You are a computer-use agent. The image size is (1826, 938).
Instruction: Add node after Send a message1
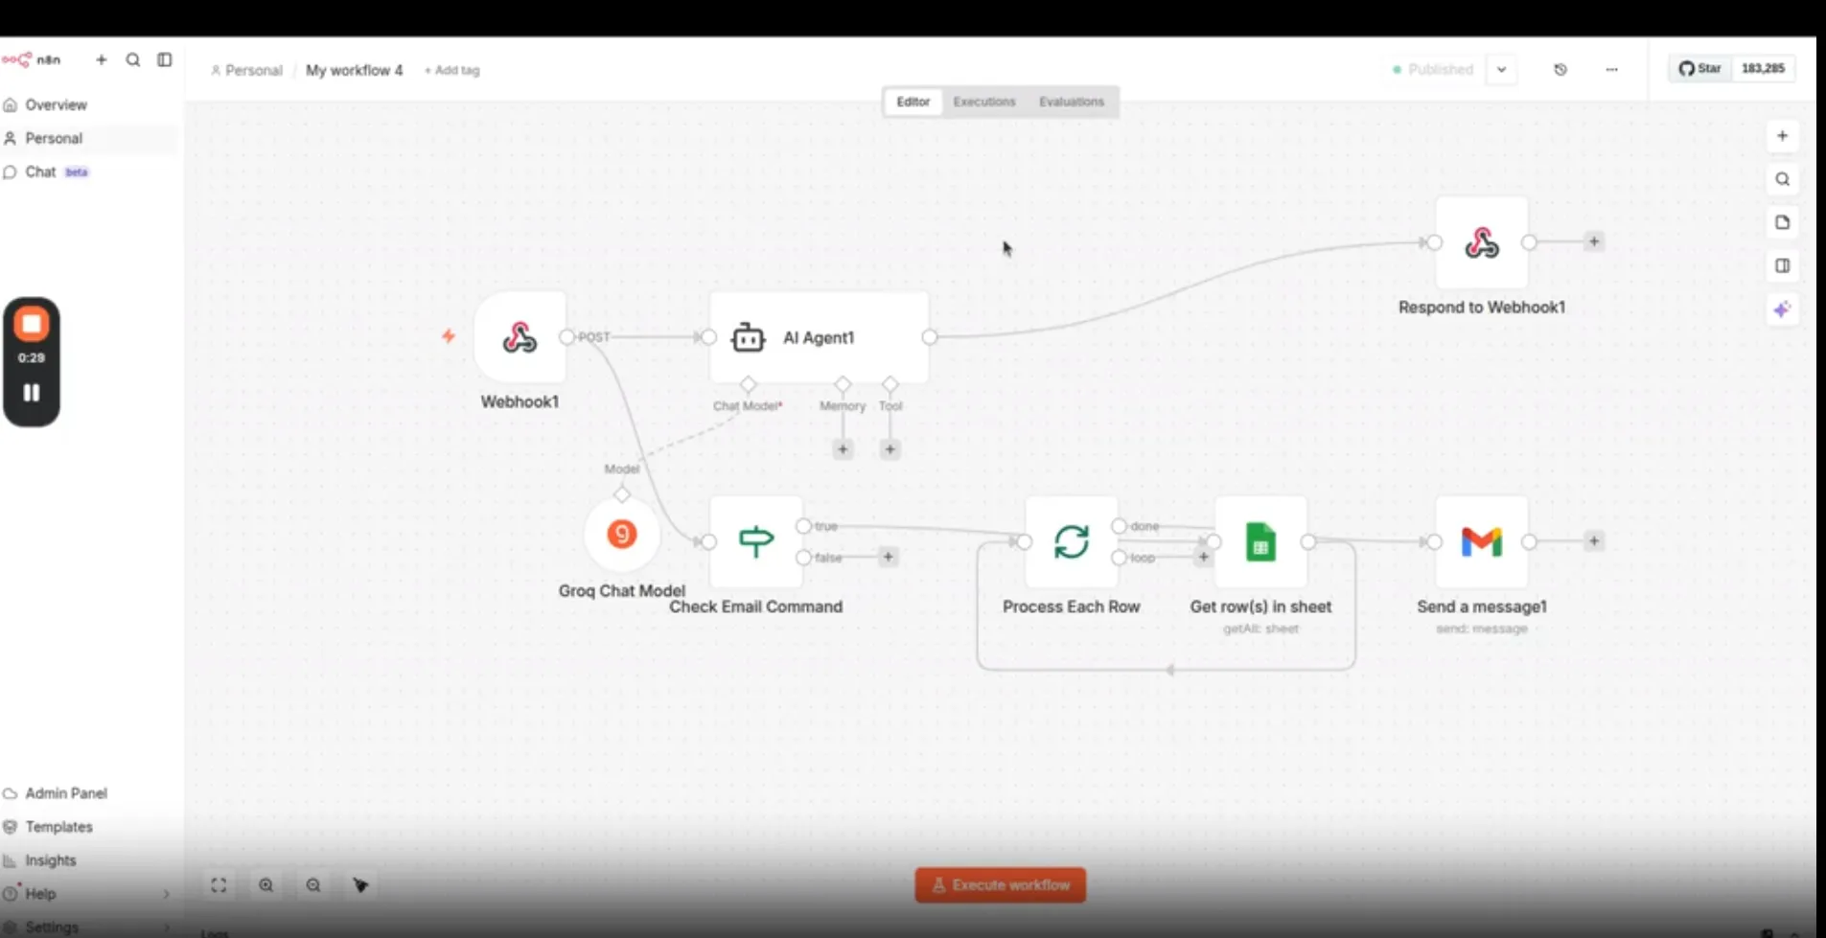1593,541
